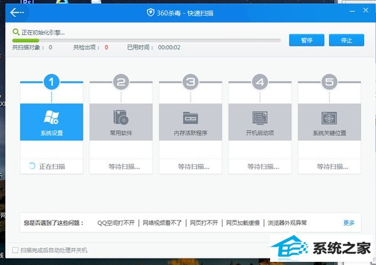Click 等待扫描 under 系统关键位置
This screenshot has height=265, width=376.
pyautogui.click(x=333, y=167)
